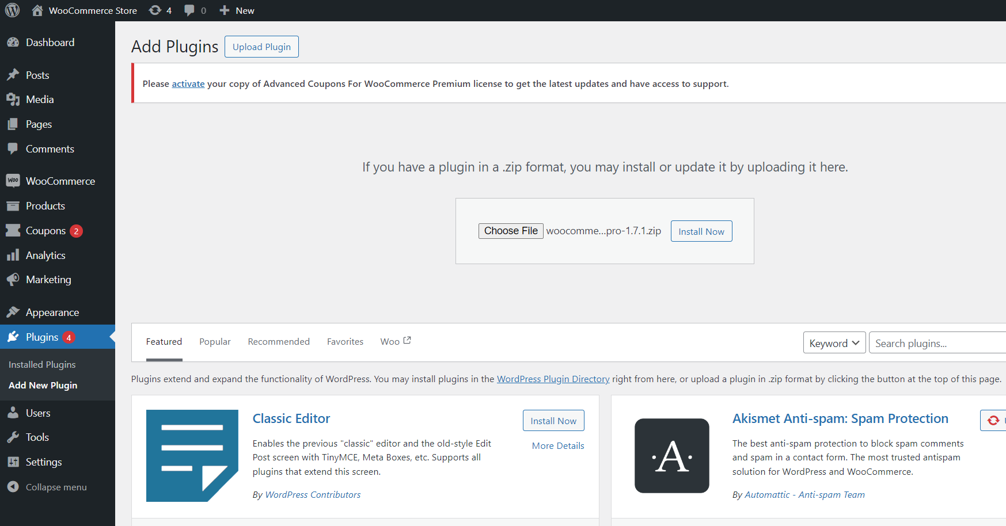Expand the Keyword search type dropdown
Viewport: 1006px width, 526px height.
834,343
